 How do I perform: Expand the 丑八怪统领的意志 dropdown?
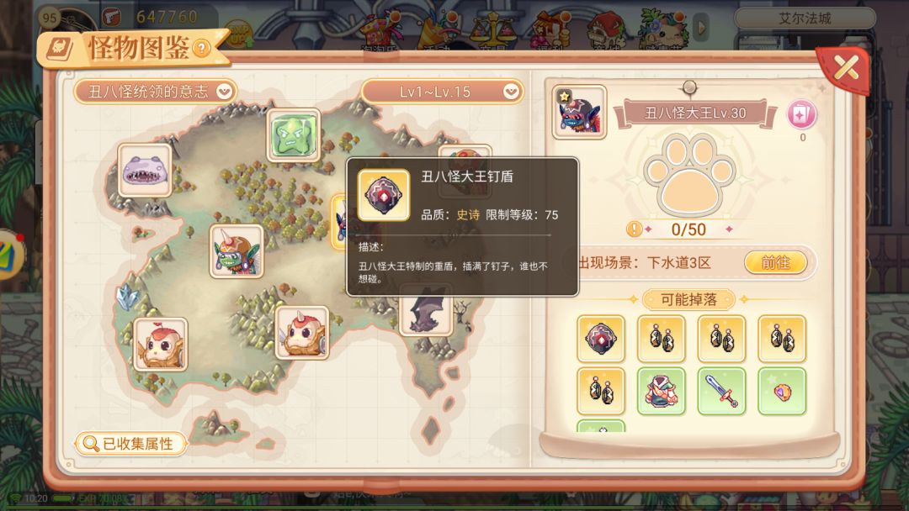156,92
